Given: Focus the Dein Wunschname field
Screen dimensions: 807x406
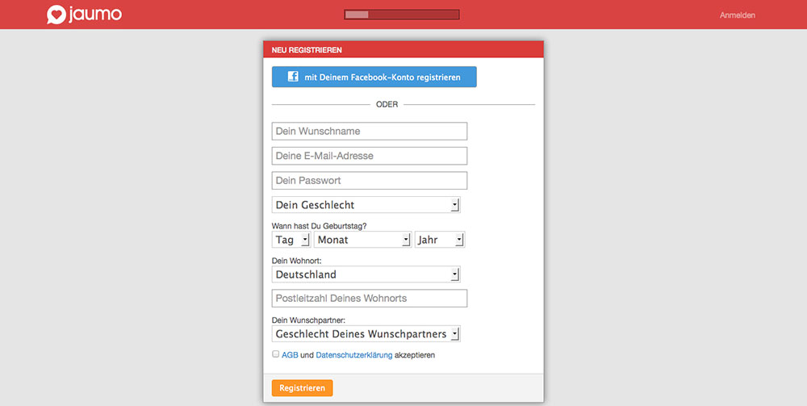Looking at the screenshot, I should 370,132.
